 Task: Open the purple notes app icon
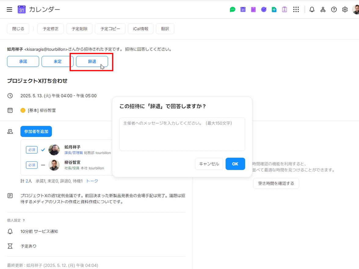(x=253, y=9)
